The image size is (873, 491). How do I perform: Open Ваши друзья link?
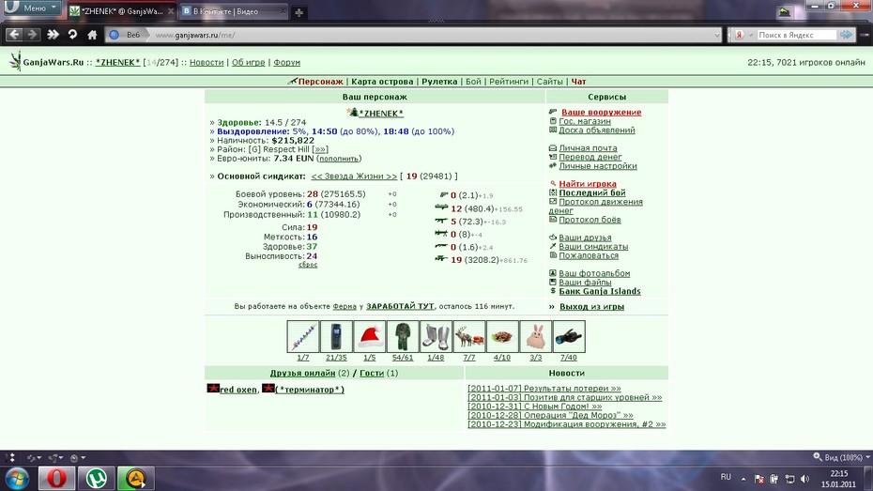pyautogui.click(x=585, y=238)
